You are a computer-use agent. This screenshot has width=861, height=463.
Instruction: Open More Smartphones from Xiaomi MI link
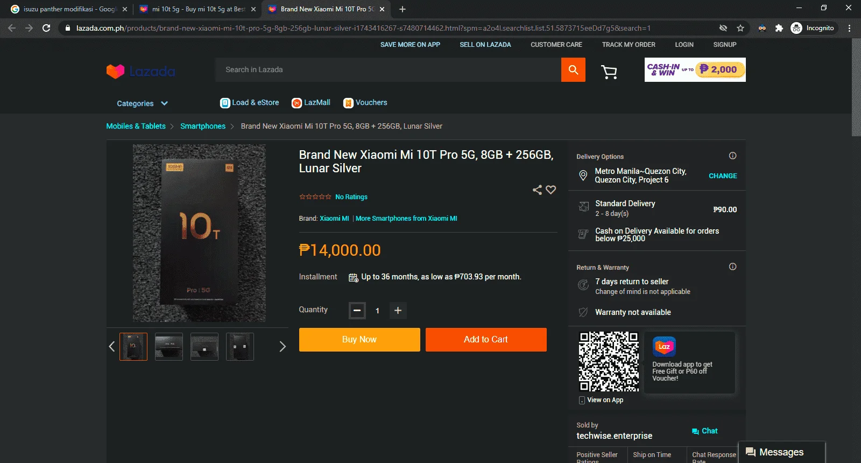click(x=406, y=219)
